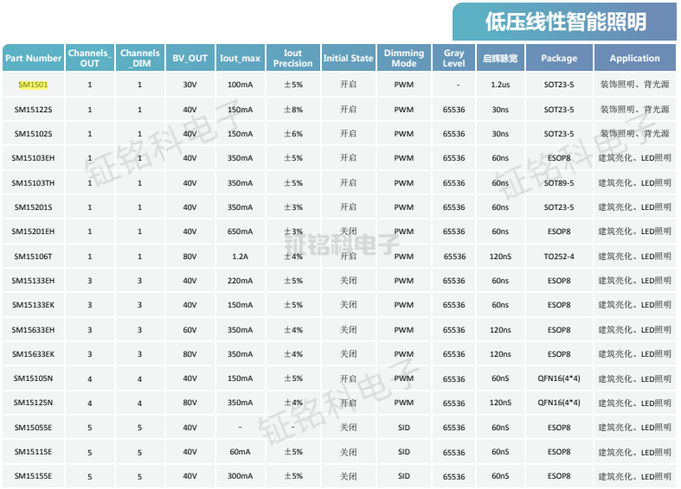Viewport: 681px width, 489px height.
Task: Select 80V value in SM15633EK row
Action: 190,354
